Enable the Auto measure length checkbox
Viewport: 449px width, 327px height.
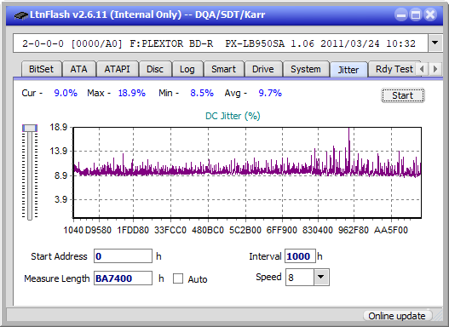coord(178,278)
